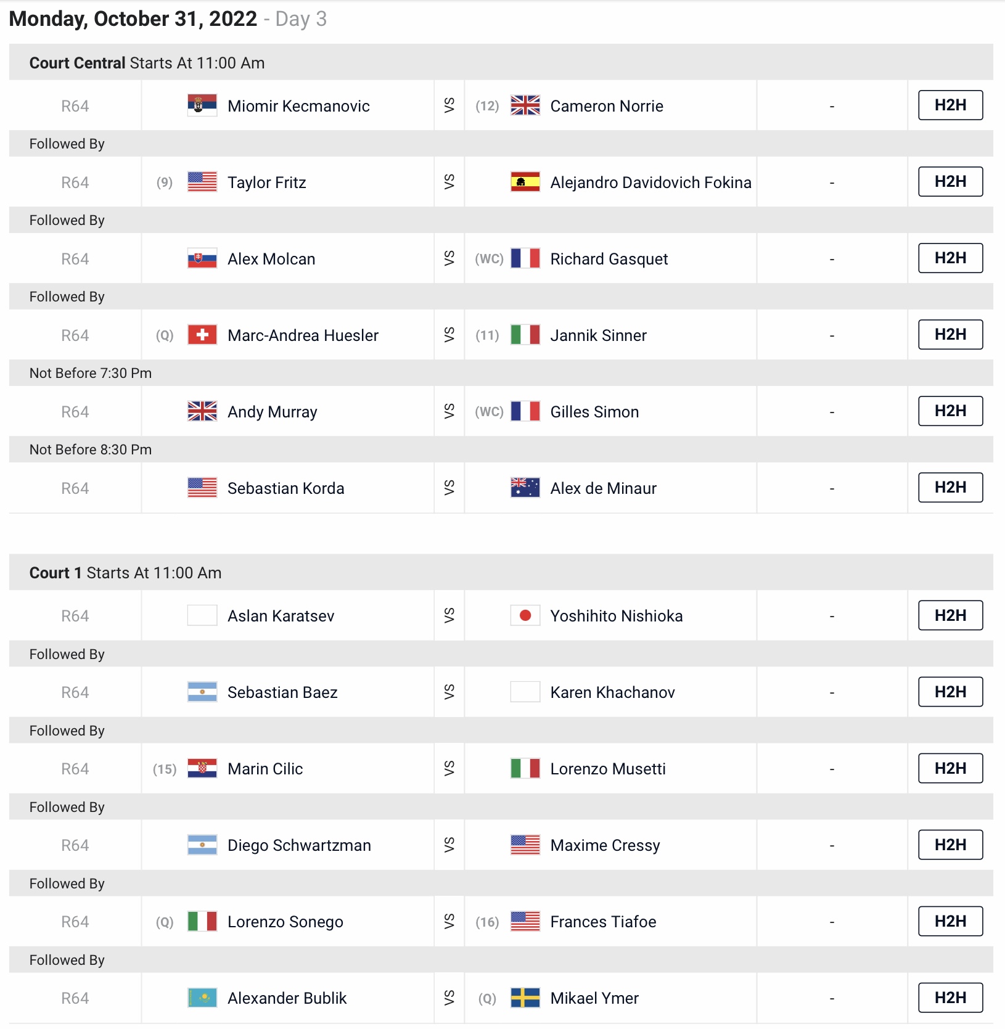Image resolution: width=1005 pixels, height=1029 pixels.
Task: Click the Croatian flag next to Marin Cilic
Action: point(202,768)
